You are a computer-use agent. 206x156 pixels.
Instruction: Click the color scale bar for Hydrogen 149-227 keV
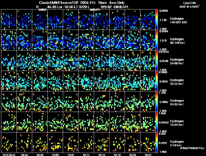157,20
